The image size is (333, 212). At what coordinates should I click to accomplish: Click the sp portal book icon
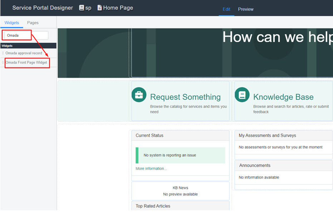click(x=82, y=7)
